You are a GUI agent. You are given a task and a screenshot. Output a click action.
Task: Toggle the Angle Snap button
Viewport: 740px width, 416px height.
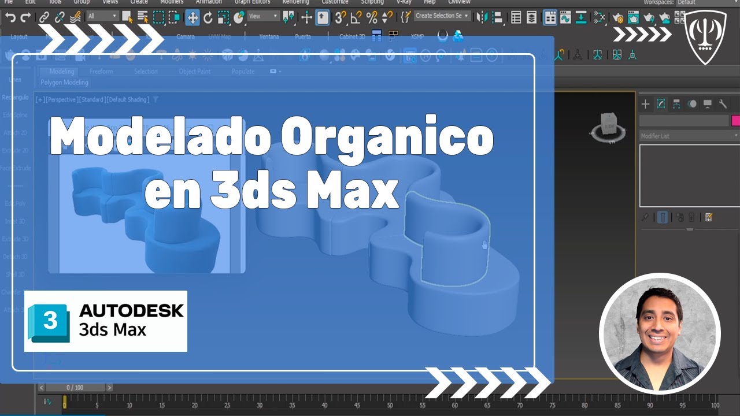tap(356, 17)
